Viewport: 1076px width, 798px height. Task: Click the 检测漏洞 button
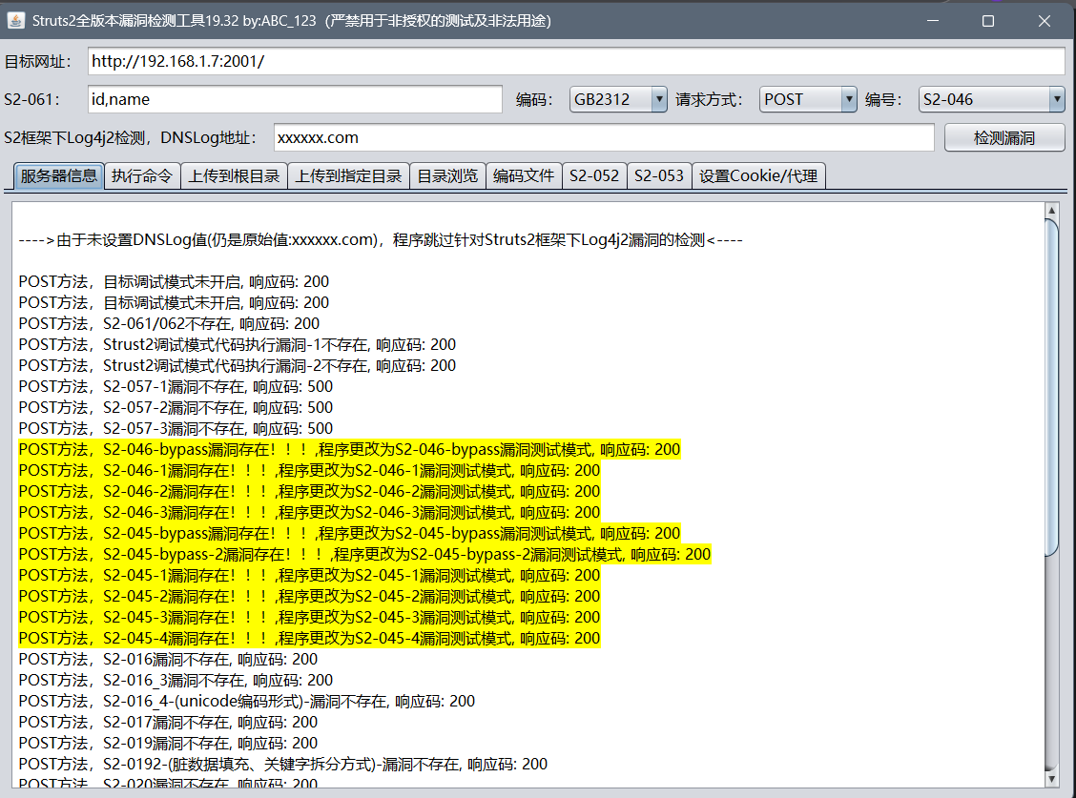[1004, 137]
